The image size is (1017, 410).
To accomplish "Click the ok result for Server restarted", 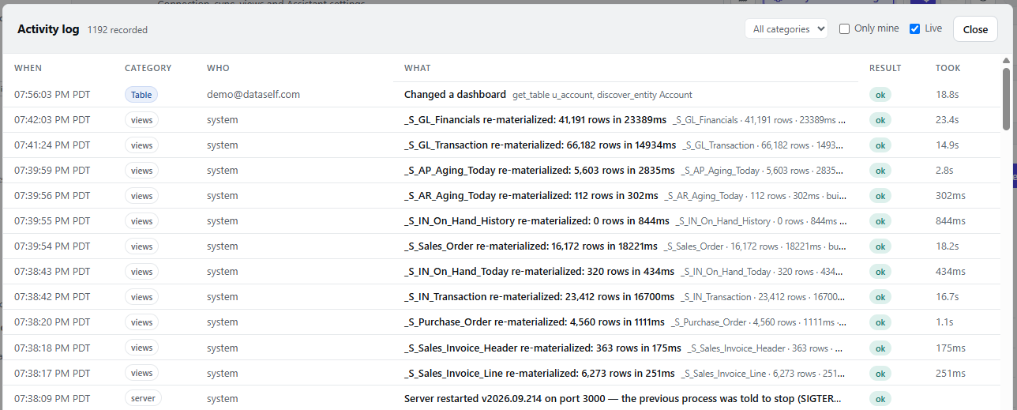I will click(880, 398).
